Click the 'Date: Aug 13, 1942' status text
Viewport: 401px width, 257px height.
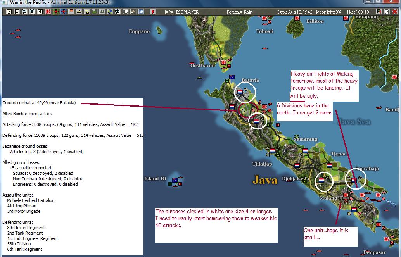[295, 12]
